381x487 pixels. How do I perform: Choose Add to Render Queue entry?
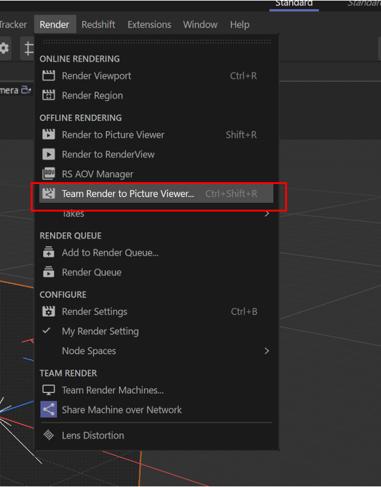pyautogui.click(x=156, y=252)
